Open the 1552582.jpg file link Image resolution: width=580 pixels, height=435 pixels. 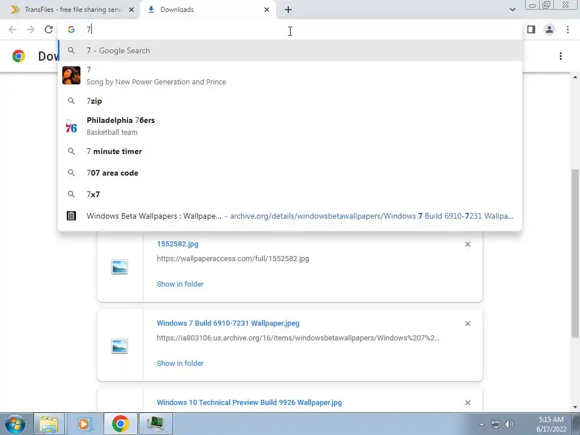[177, 244]
